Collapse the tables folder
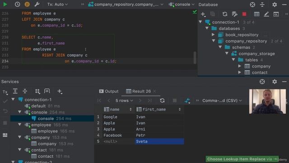Image resolution: width=289 pixels, height=163 pixels. [x=233, y=59]
